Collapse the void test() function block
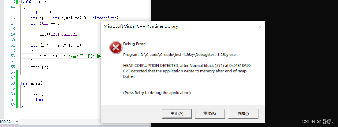 tap(20, 2)
